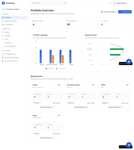Focus the Search input field
This screenshot has height=150, width=134.
[49, 3]
